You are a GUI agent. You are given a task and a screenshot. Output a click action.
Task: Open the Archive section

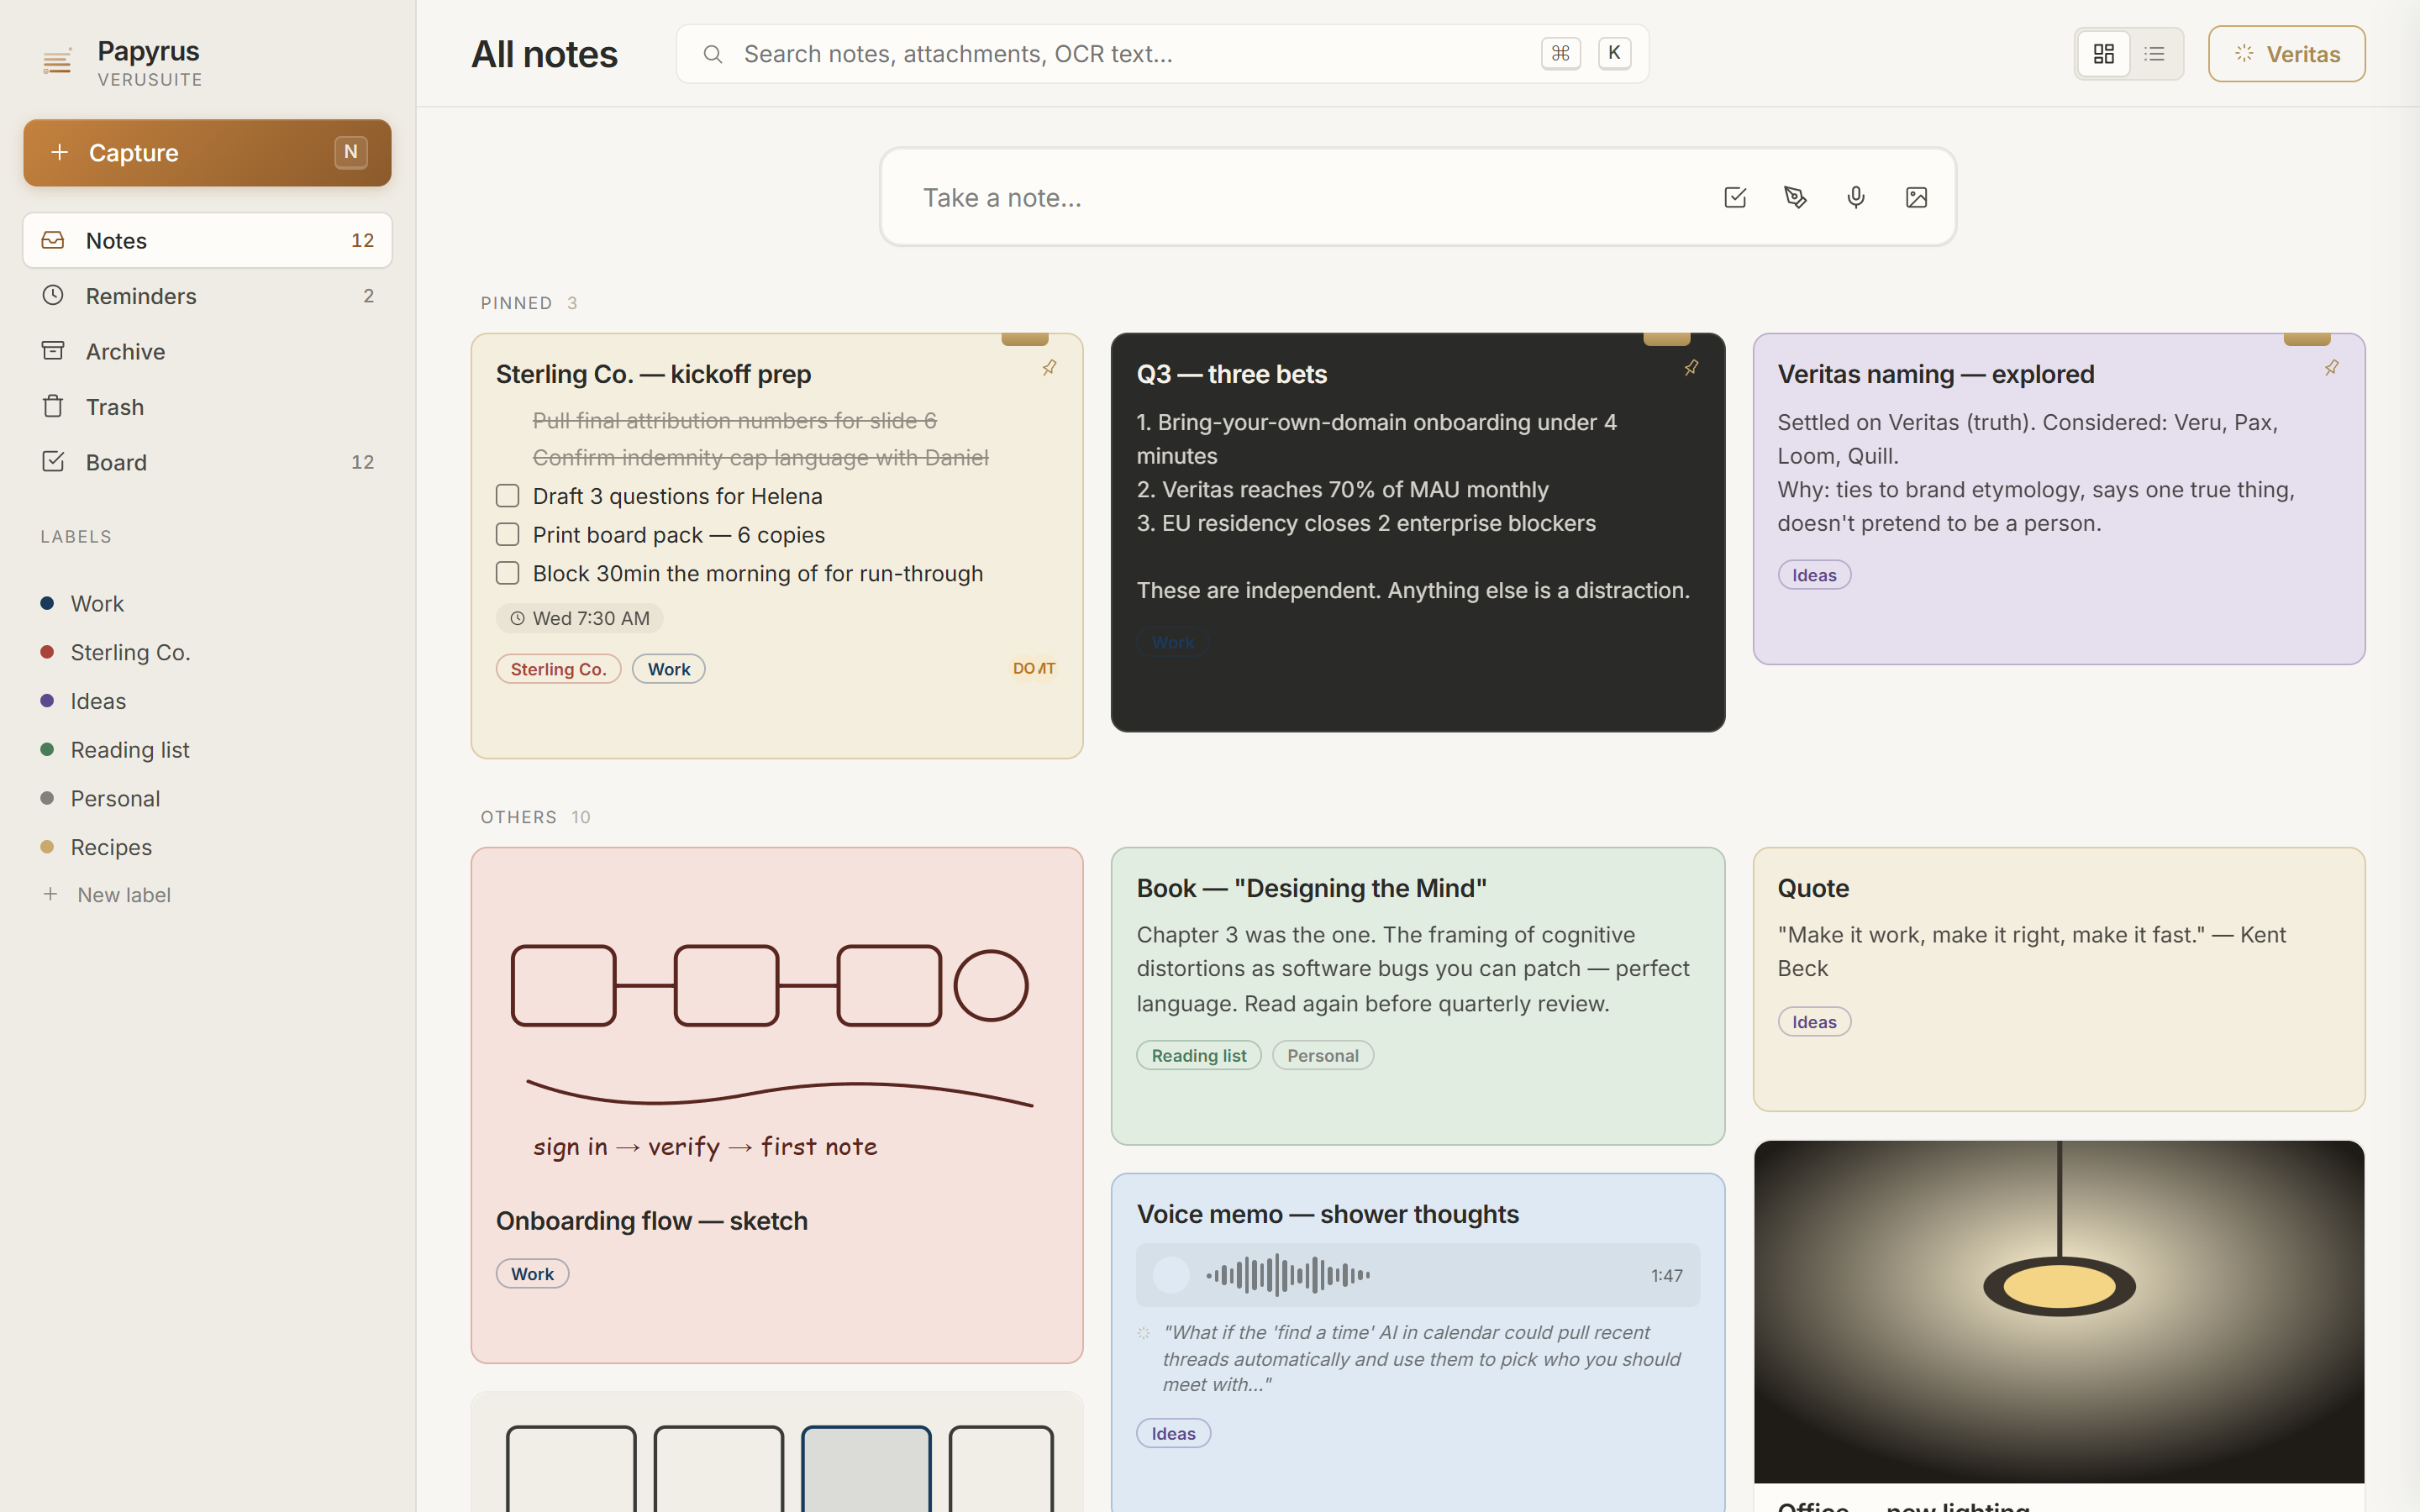pos(207,351)
